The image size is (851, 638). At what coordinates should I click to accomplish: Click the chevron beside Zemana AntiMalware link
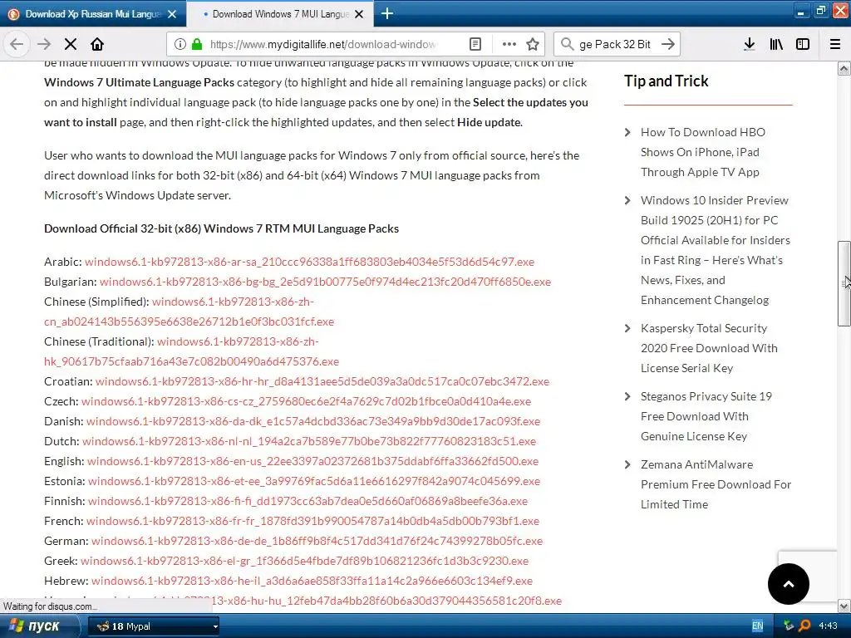pos(628,464)
